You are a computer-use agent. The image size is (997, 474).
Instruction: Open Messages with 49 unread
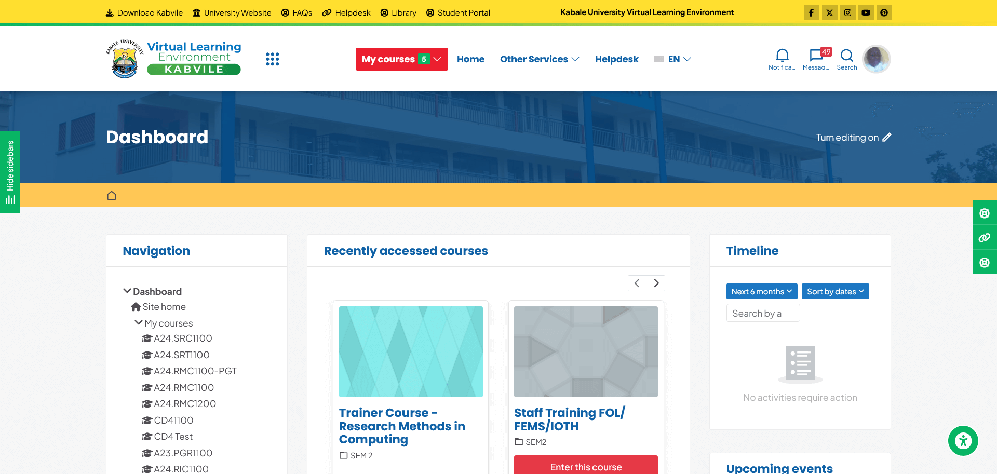(815, 57)
